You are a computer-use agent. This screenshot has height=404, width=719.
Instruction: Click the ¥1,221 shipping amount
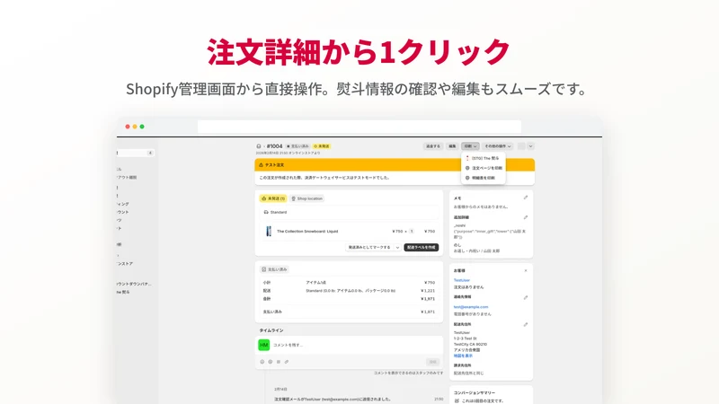coord(428,291)
